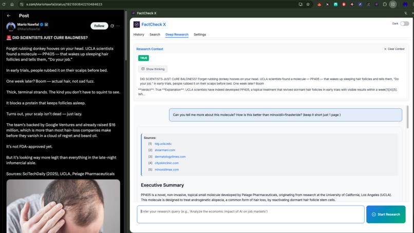Reload the browser page
The height and width of the screenshot is (233, 414).
click(4, 4)
